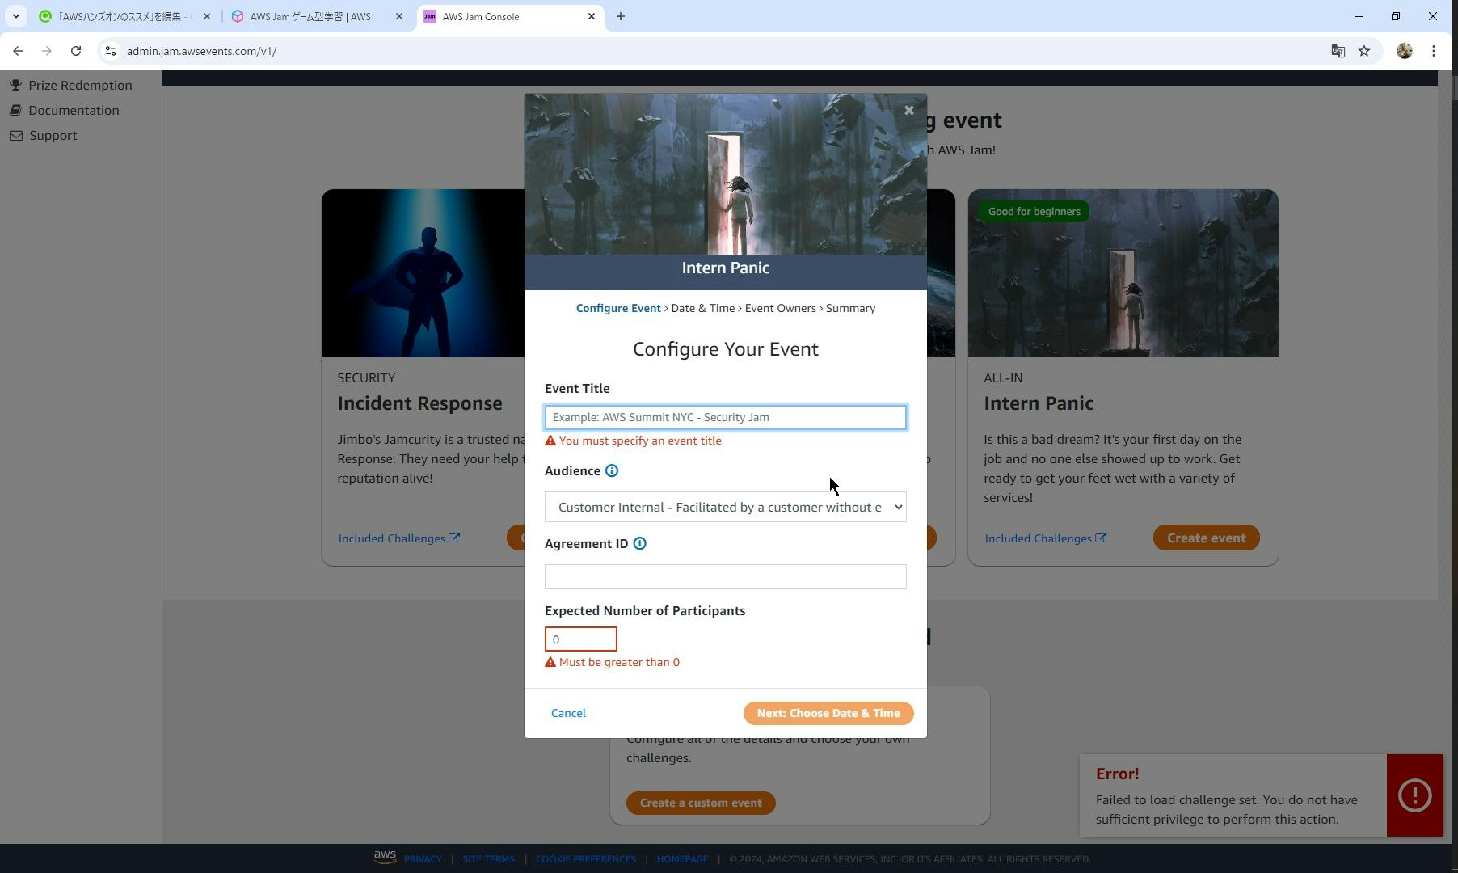This screenshot has width=1458, height=873.
Task: Open the tab search dropdown
Action: click(x=15, y=16)
